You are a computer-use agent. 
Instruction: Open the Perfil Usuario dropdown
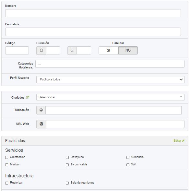pyautogui.click(x=110, y=79)
